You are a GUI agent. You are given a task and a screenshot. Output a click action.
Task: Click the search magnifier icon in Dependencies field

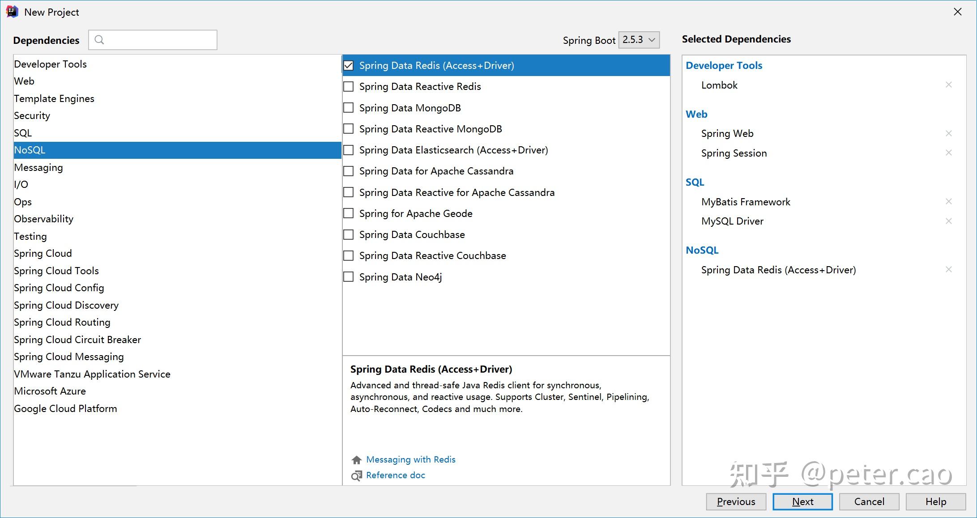click(x=99, y=40)
